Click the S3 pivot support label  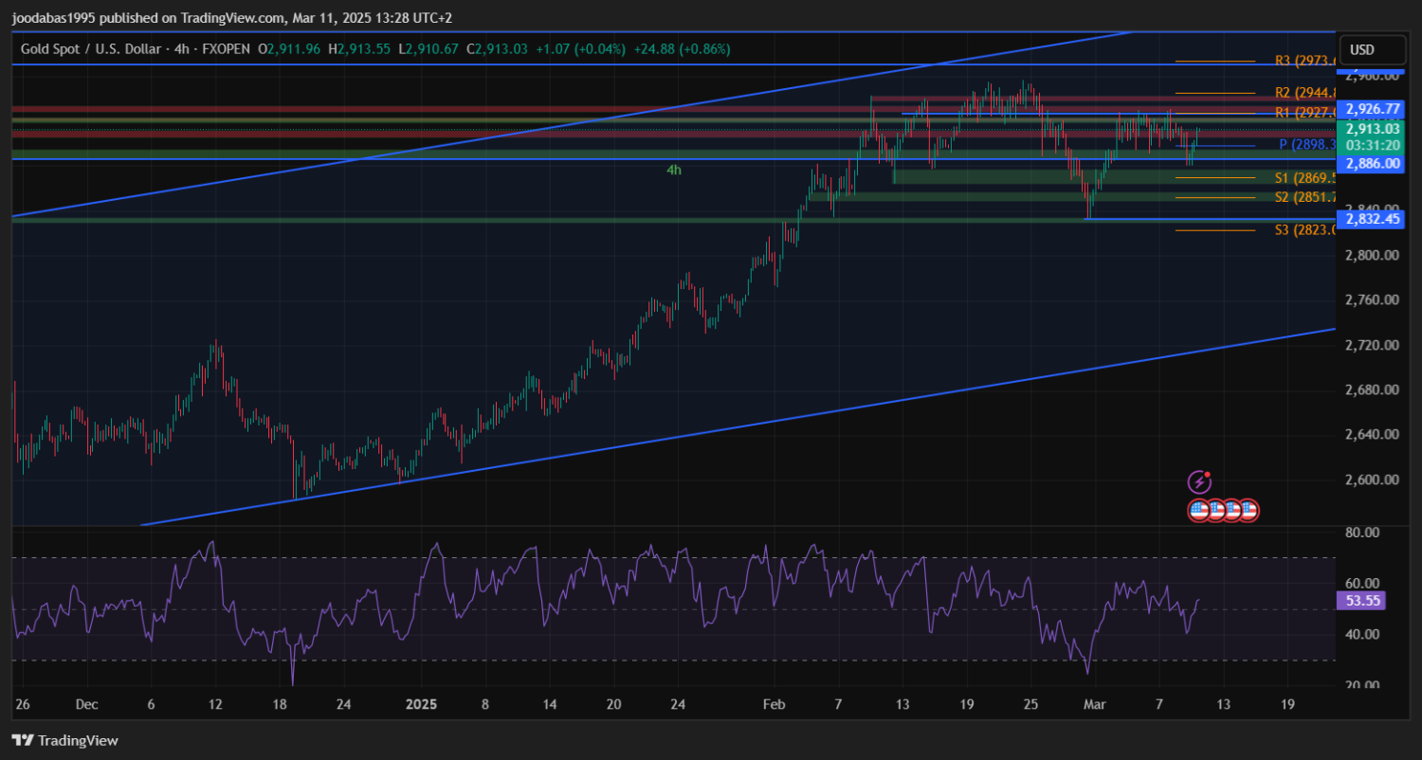coord(1304,229)
